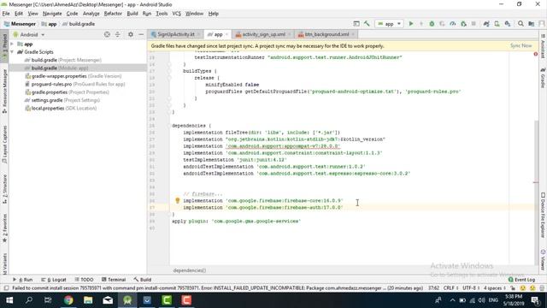Open the Assistant side panel
Viewport: 547px width, 308px height.
click(543, 46)
